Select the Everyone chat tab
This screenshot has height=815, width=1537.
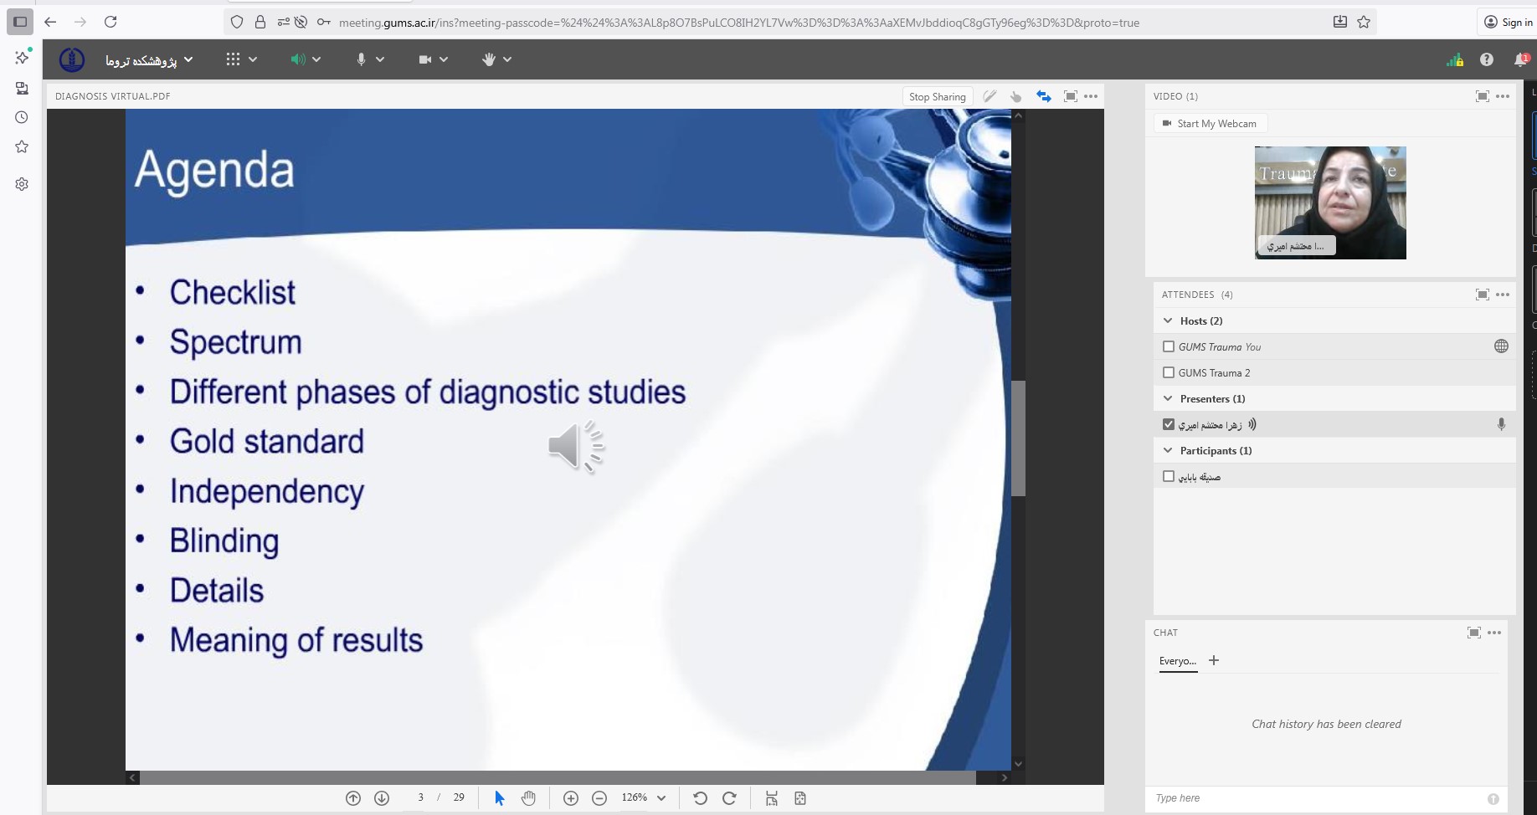pyautogui.click(x=1177, y=661)
